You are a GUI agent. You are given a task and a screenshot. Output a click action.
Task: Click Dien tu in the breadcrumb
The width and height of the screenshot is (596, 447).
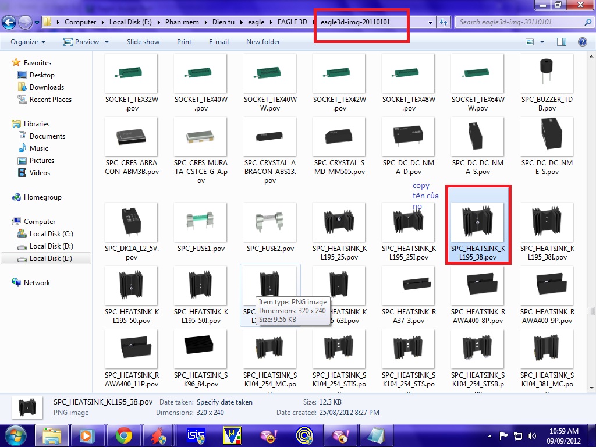(223, 22)
